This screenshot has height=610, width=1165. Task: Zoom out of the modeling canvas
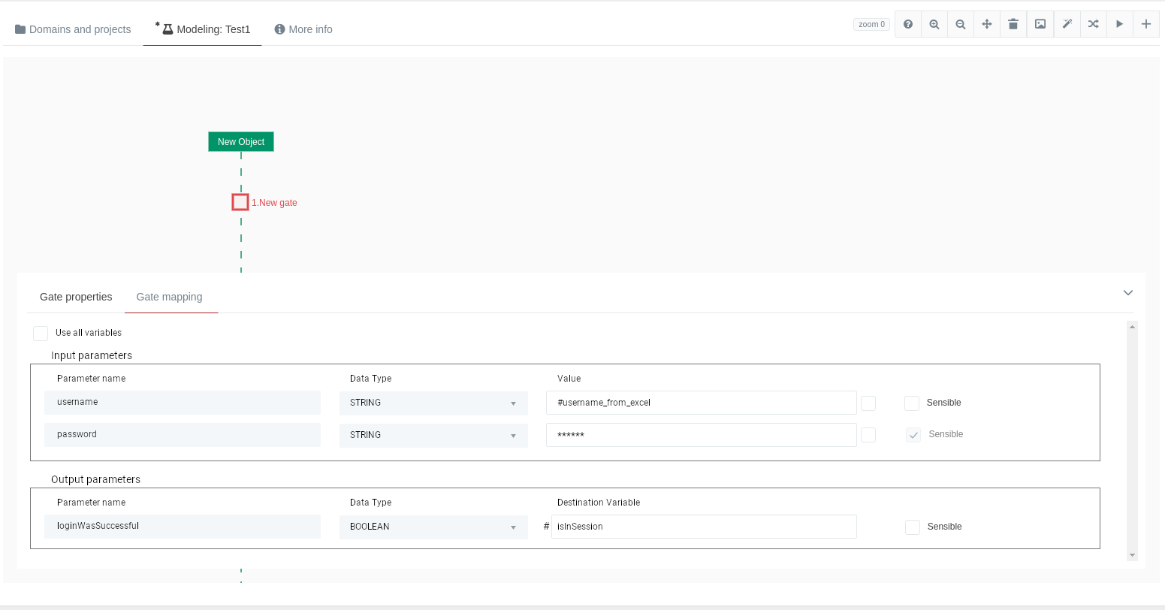tap(961, 24)
